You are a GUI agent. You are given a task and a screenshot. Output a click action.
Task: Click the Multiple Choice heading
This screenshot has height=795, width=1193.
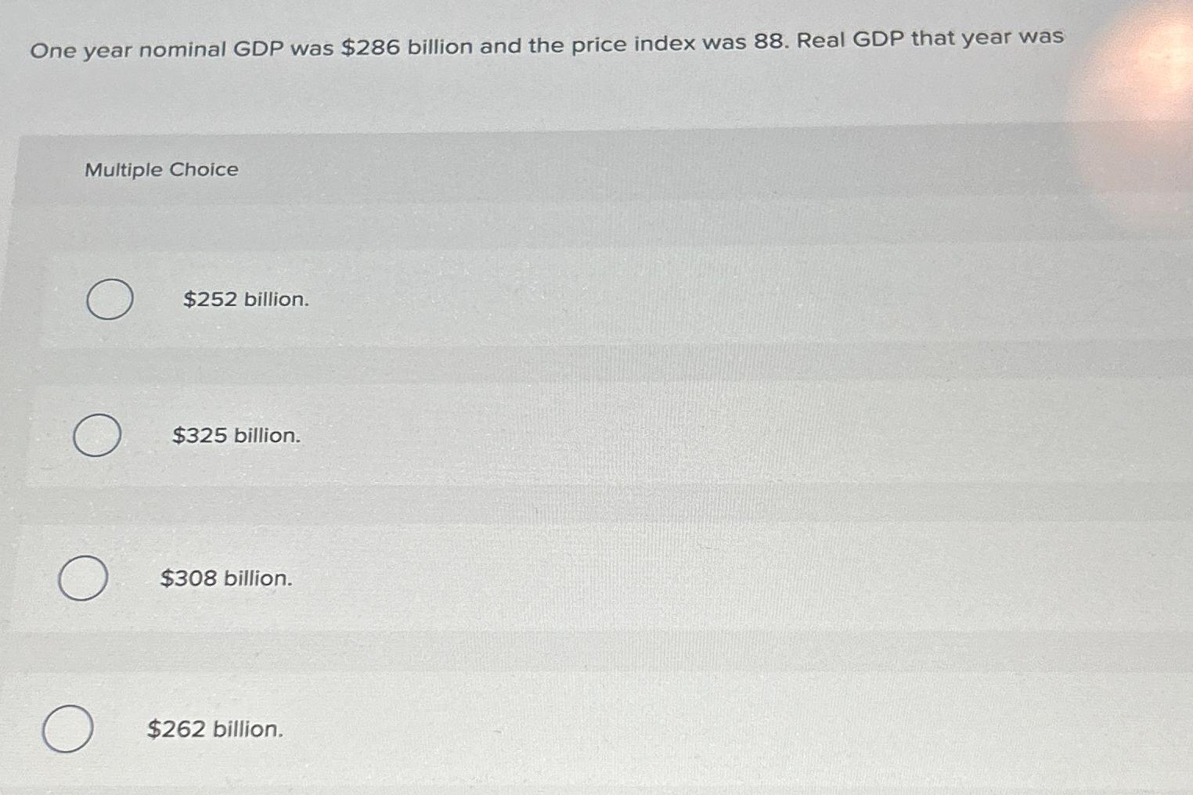point(161,169)
